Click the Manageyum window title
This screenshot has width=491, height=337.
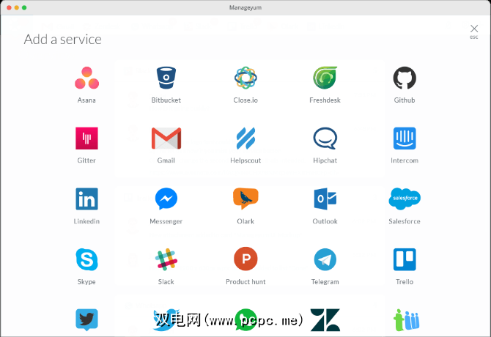[x=245, y=7]
